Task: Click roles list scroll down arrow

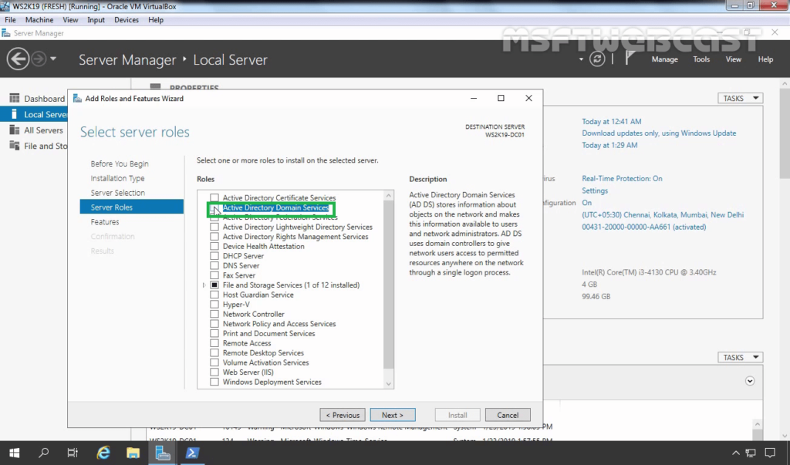Action: click(388, 384)
